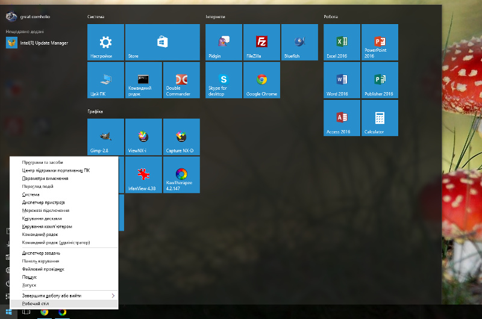Click the Робота group header
482x319 pixels.
pyautogui.click(x=331, y=17)
